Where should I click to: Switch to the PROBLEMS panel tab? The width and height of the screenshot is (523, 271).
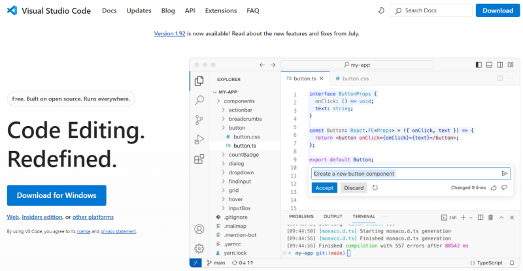(x=301, y=217)
